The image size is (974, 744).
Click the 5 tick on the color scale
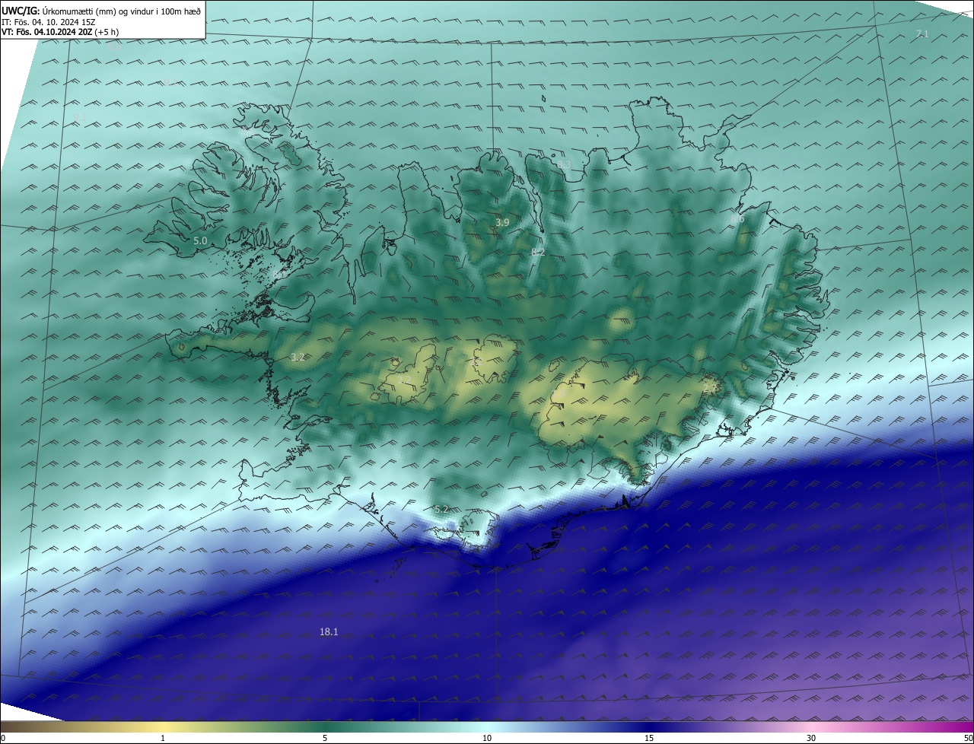pyautogui.click(x=325, y=738)
